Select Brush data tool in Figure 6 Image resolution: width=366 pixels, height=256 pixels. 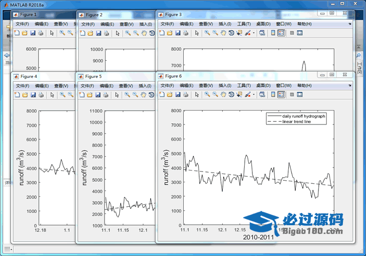click(247, 95)
